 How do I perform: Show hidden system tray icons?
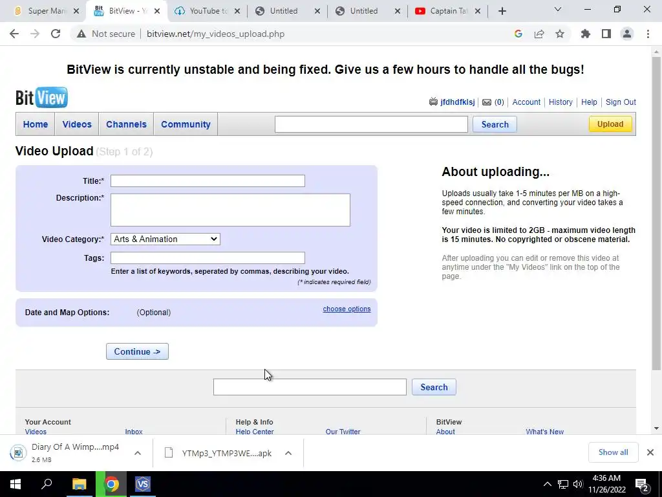pyautogui.click(x=547, y=484)
